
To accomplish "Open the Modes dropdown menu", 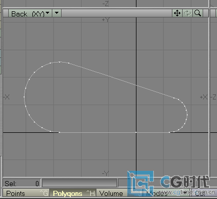I will pos(167,193).
